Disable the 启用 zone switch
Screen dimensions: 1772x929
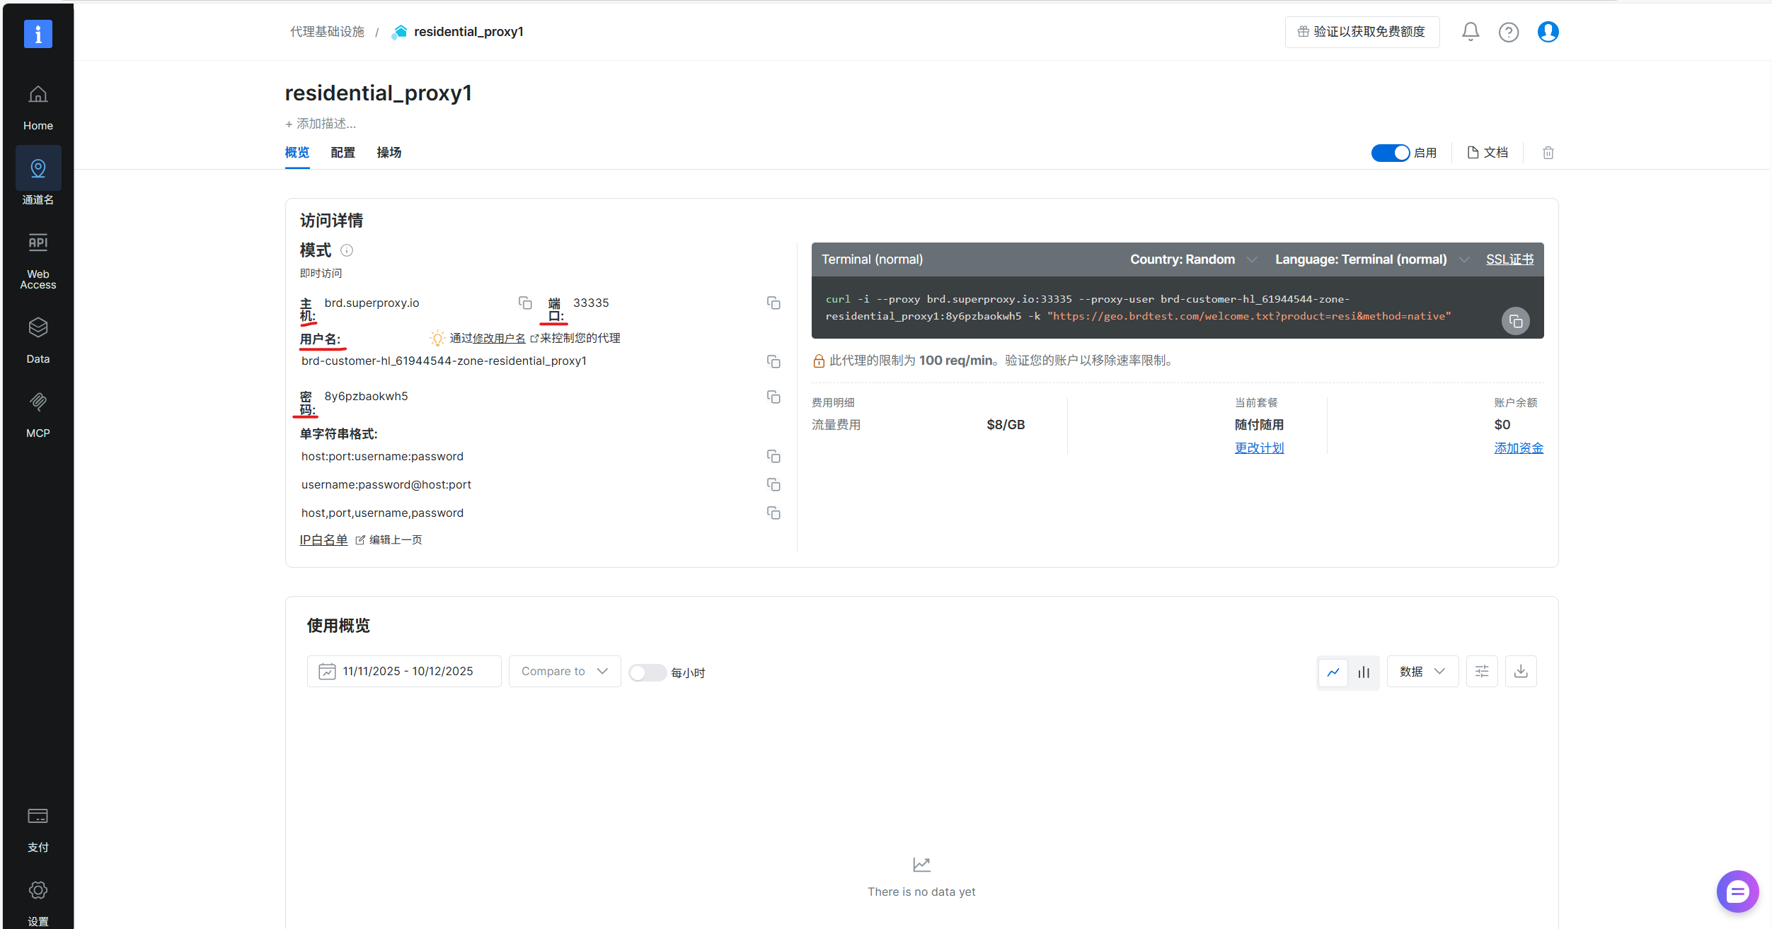[x=1390, y=153]
